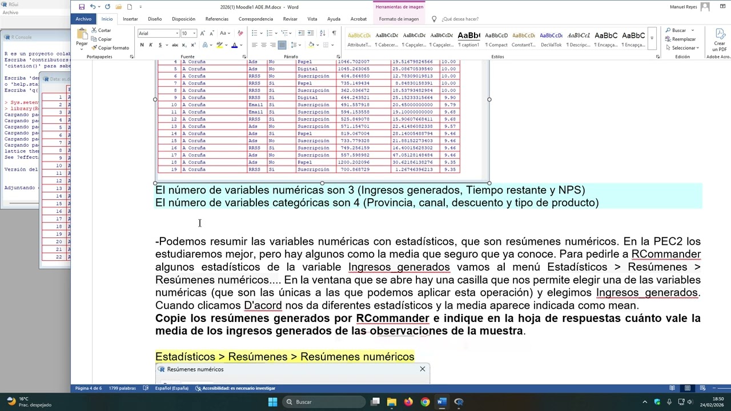Open Fuente dialog launcher
This screenshot has width=731, height=411.
244,57
